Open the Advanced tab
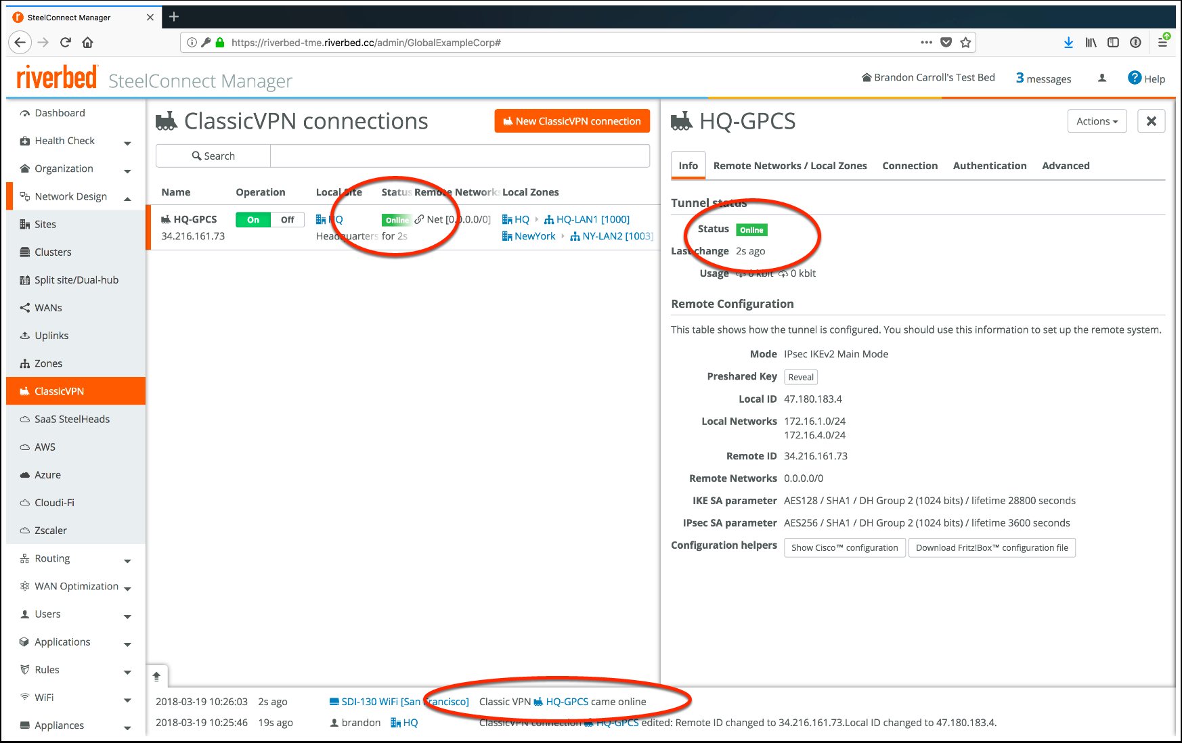 pyautogui.click(x=1066, y=166)
